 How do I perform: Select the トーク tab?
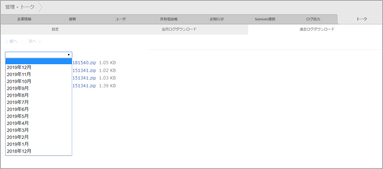361,19
